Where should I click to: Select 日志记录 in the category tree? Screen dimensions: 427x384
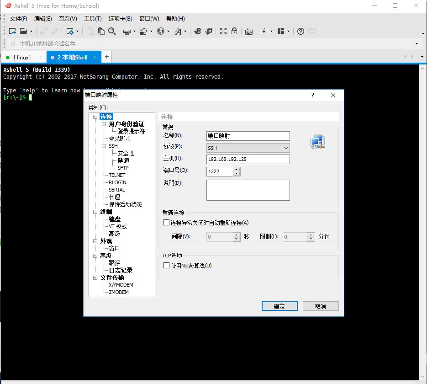[x=121, y=270]
